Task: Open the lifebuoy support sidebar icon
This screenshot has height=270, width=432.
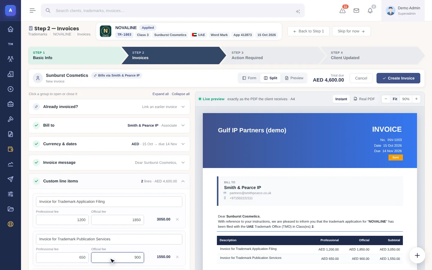Action: pos(10,224)
